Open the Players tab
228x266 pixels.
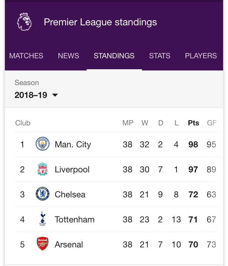(x=201, y=56)
